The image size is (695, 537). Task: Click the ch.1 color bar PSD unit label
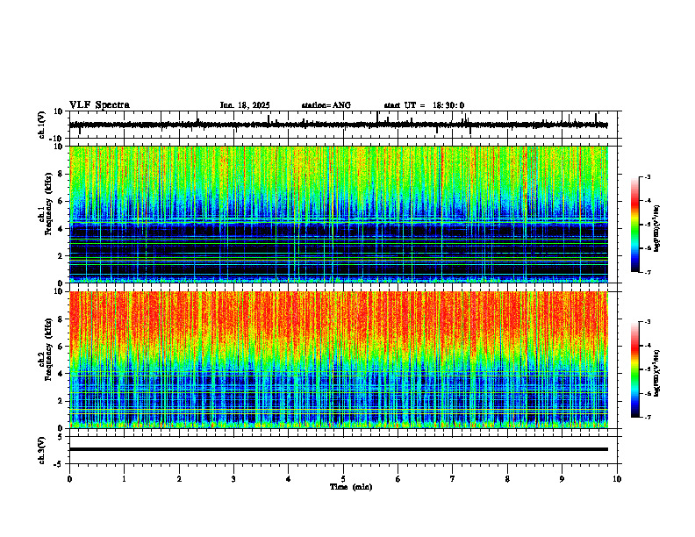click(656, 229)
